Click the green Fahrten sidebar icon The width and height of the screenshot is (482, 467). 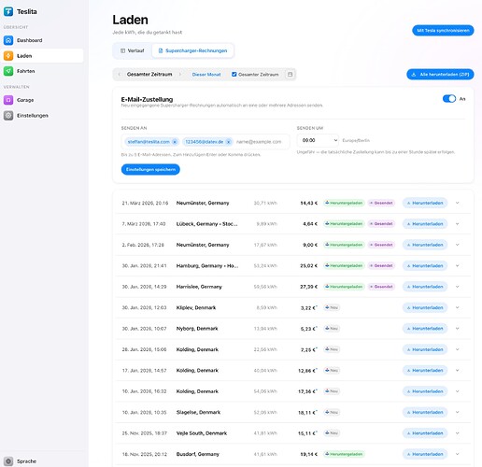[8, 71]
